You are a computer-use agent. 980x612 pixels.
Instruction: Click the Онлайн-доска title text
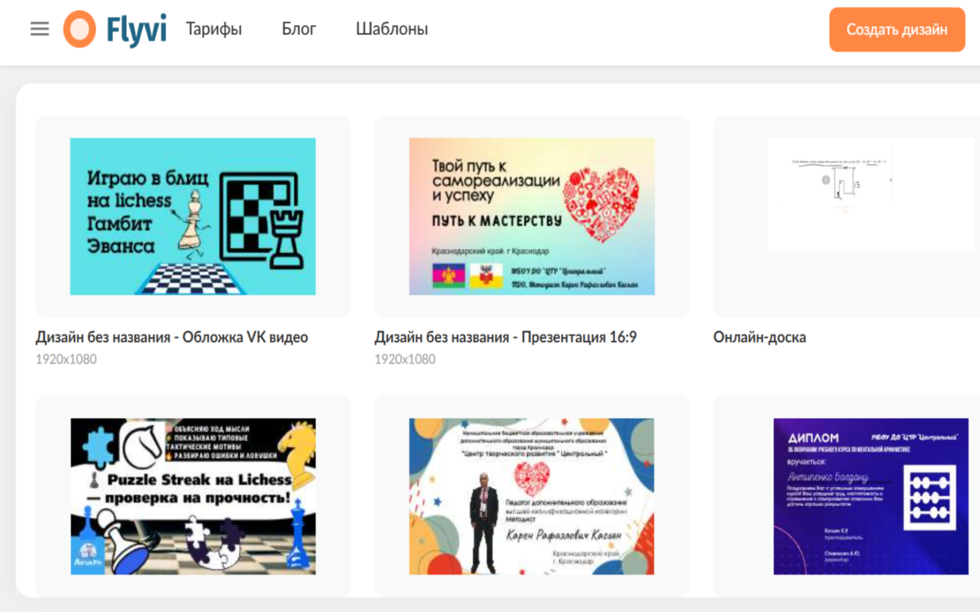(759, 337)
